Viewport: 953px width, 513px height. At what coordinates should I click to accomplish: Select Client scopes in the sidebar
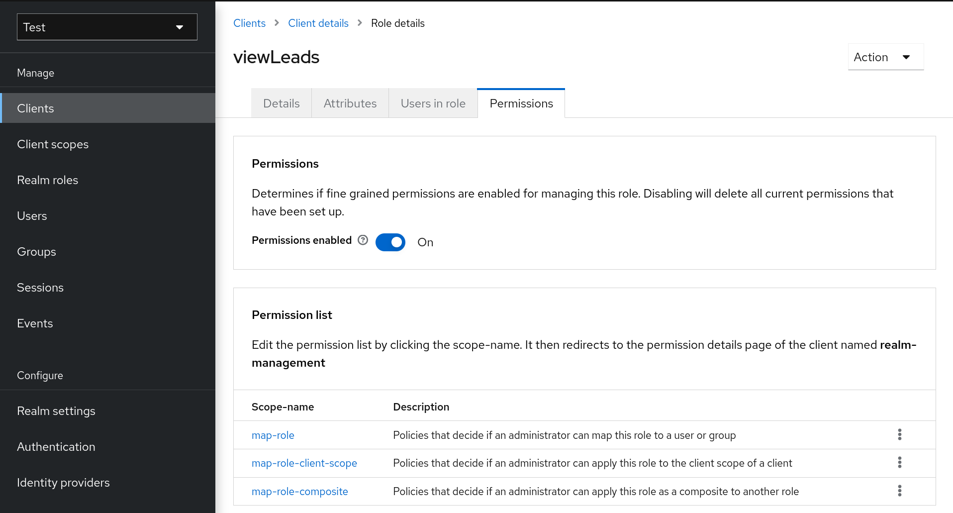[53, 144]
